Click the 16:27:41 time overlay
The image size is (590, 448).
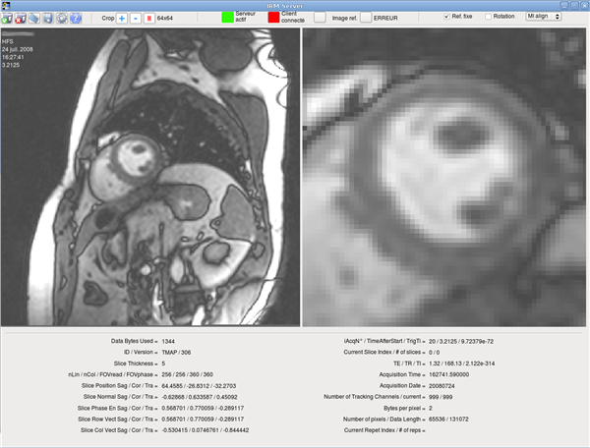(x=13, y=57)
